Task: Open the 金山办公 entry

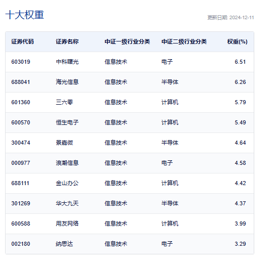Action: click(67, 183)
